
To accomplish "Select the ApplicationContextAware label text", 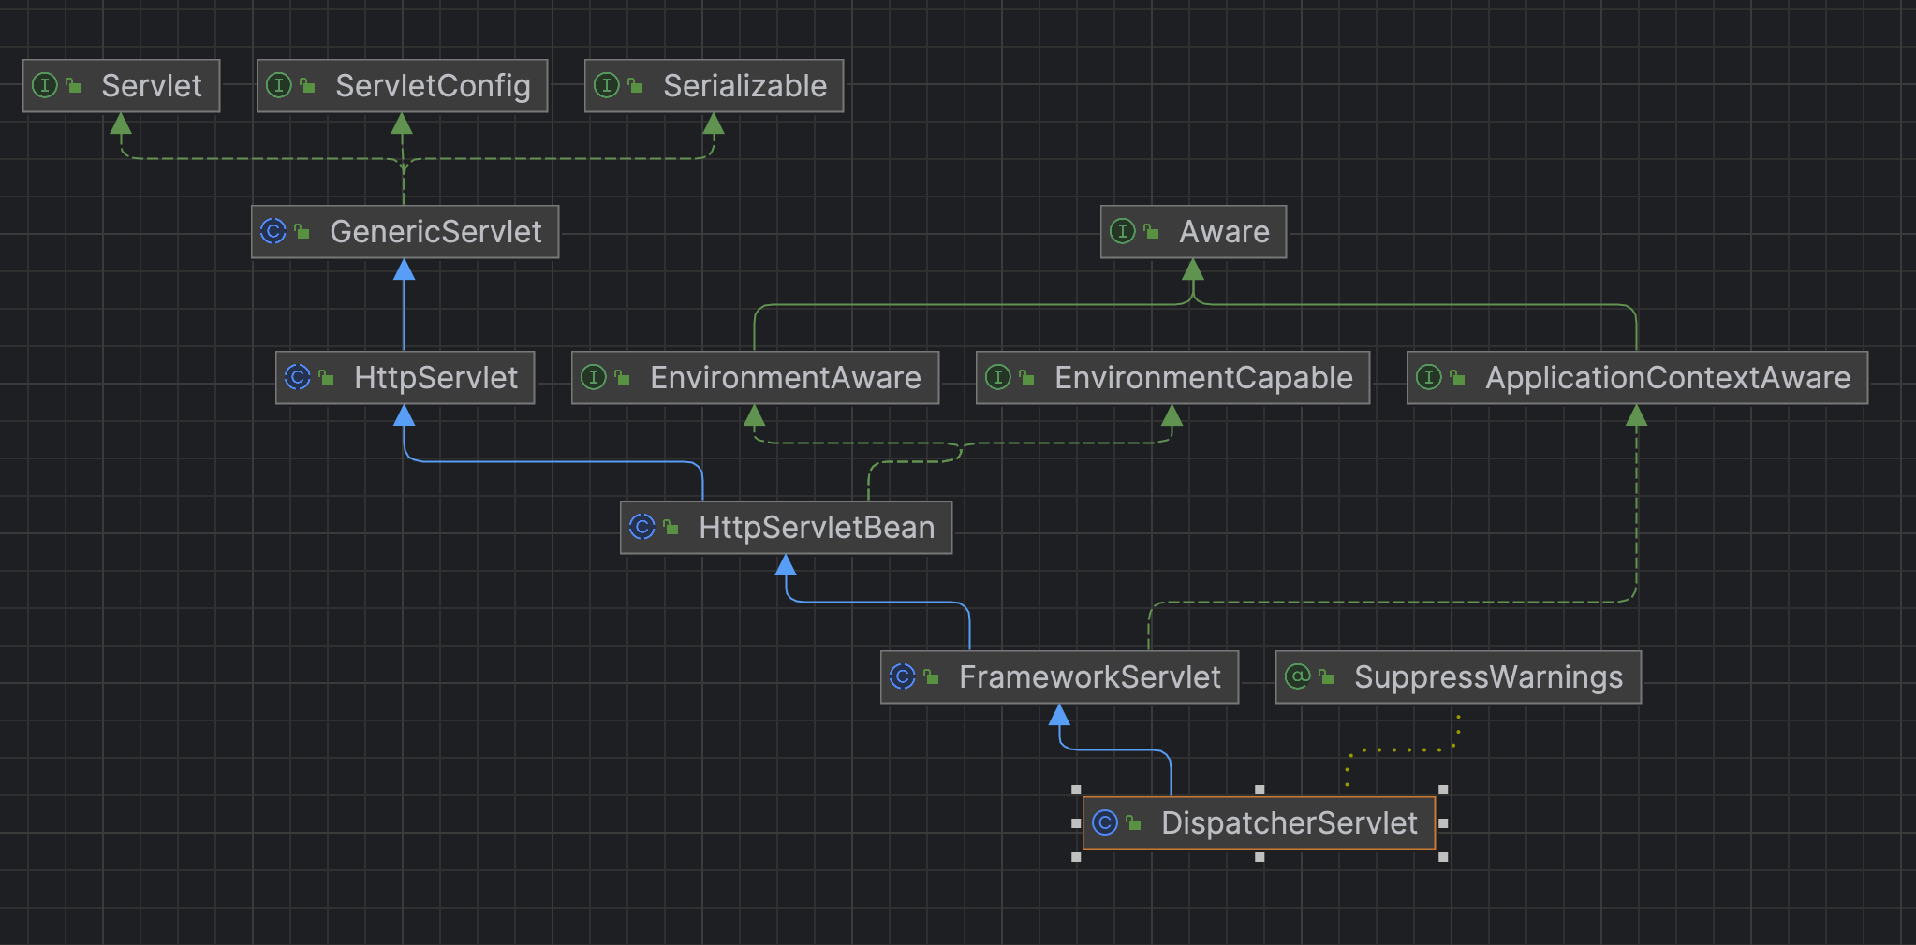I will 1668,378.
